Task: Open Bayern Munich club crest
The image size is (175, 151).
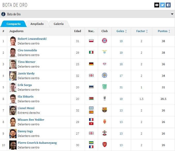Action: click(104, 41)
